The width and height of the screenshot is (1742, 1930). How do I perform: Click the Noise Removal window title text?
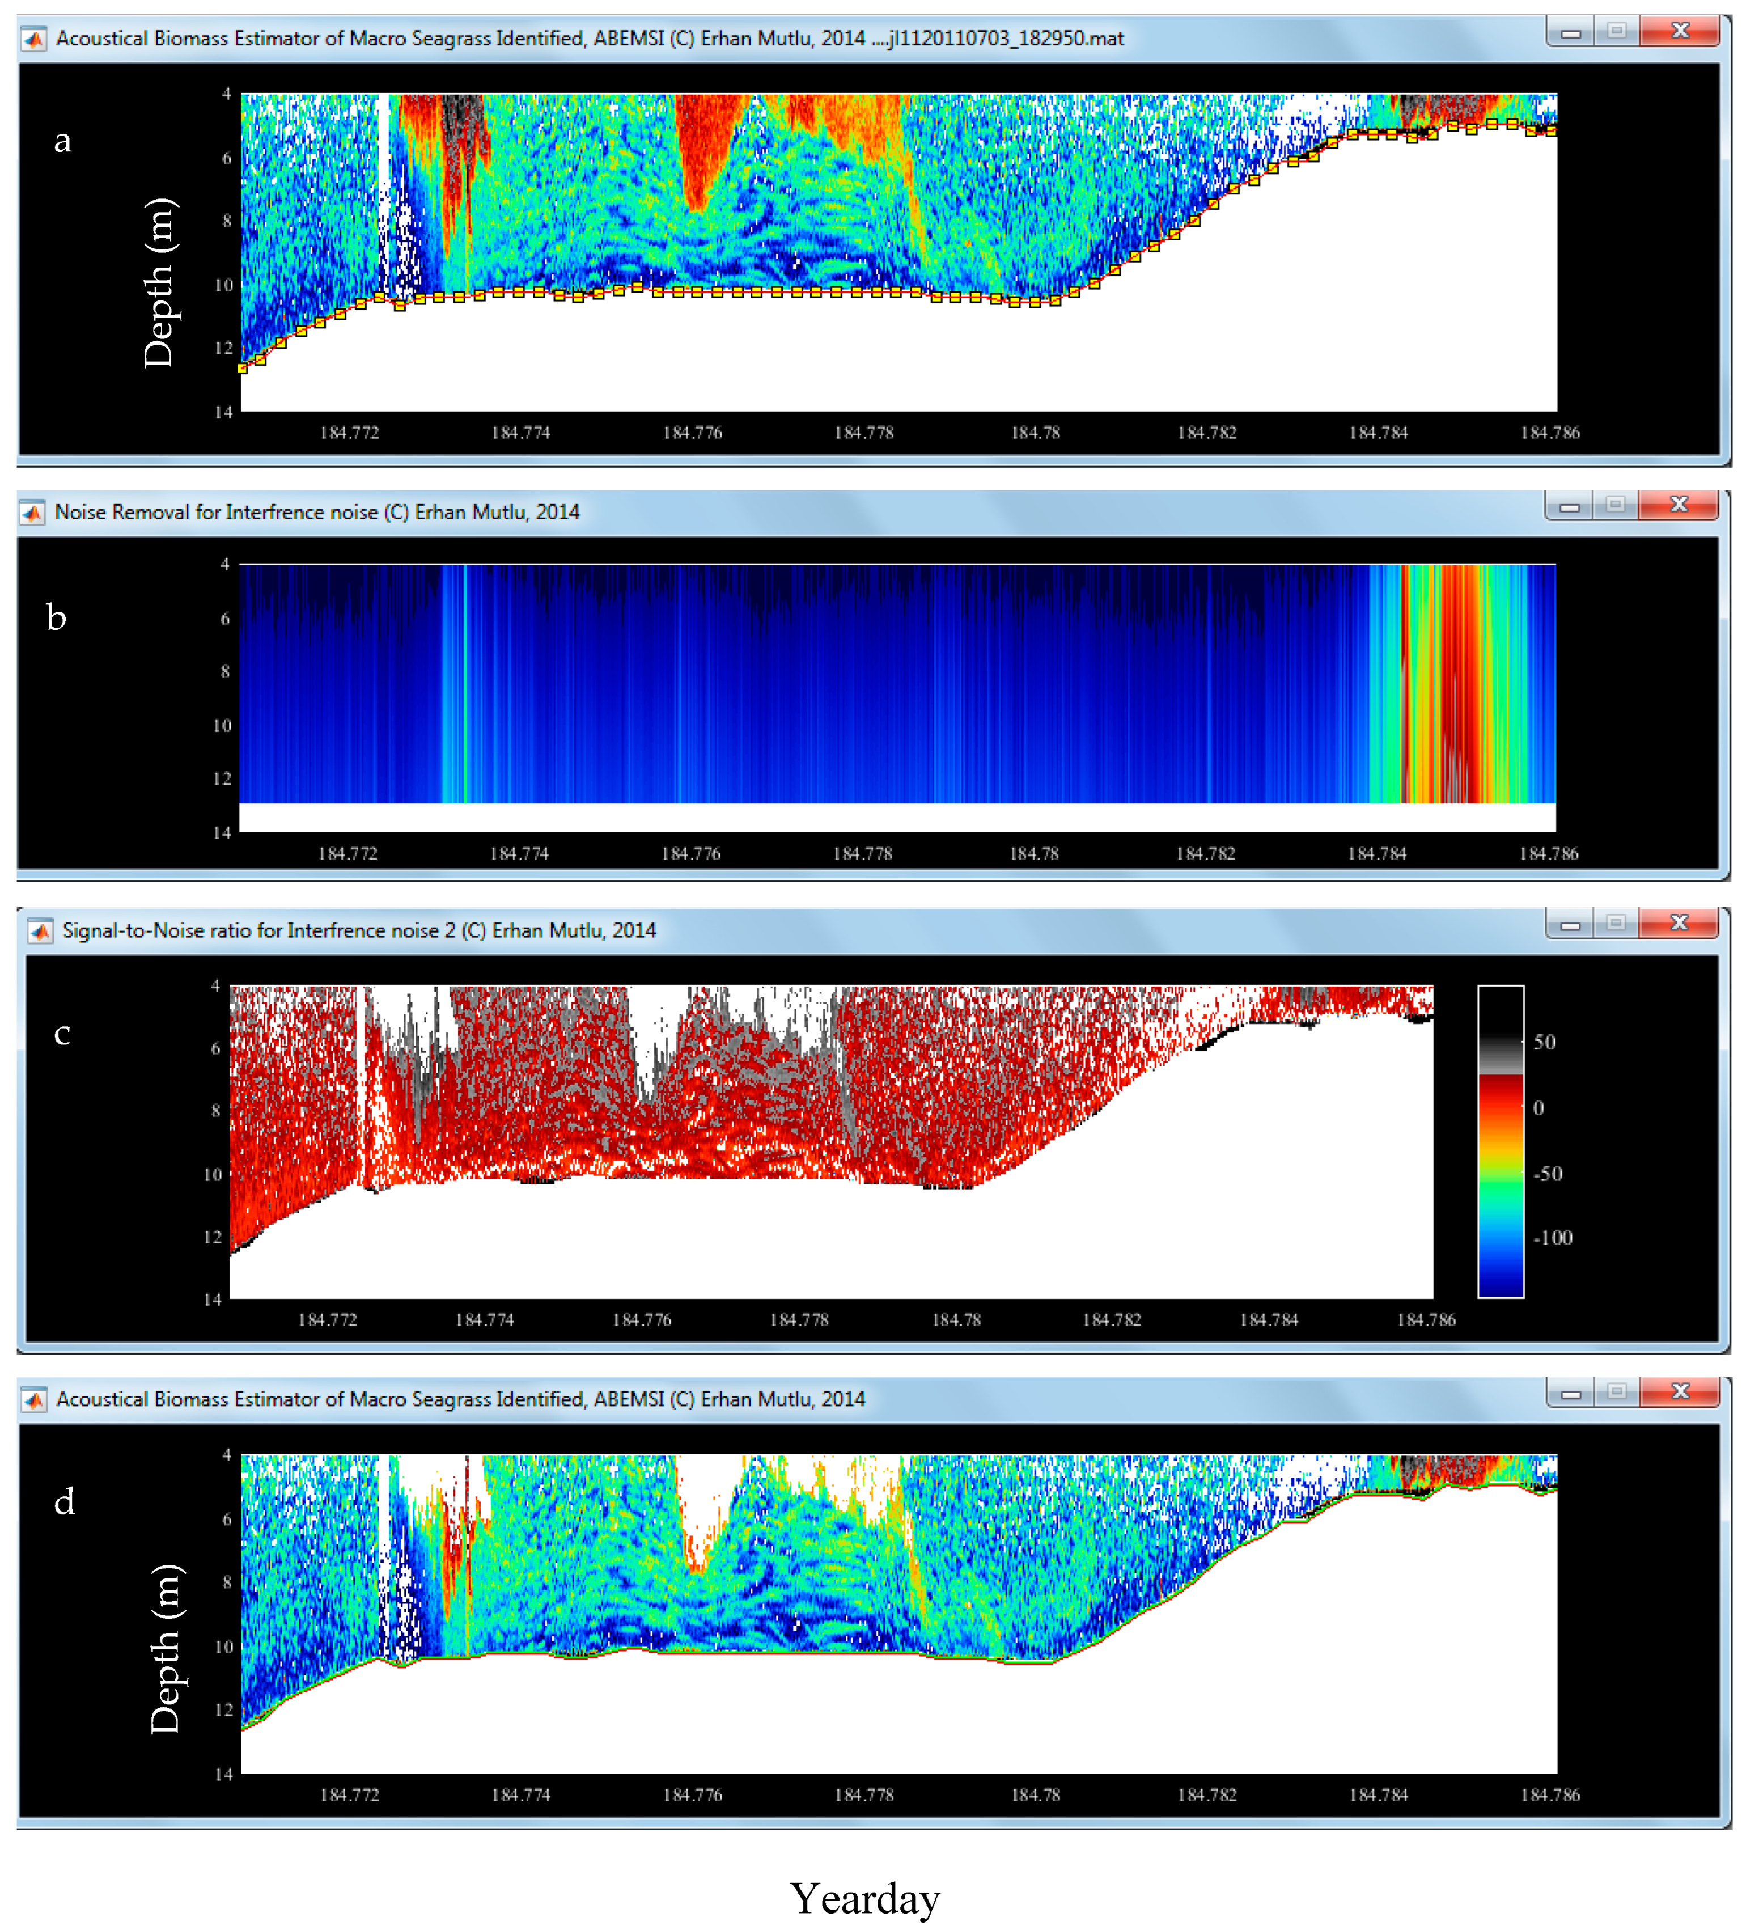pyautogui.click(x=317, y=513)
